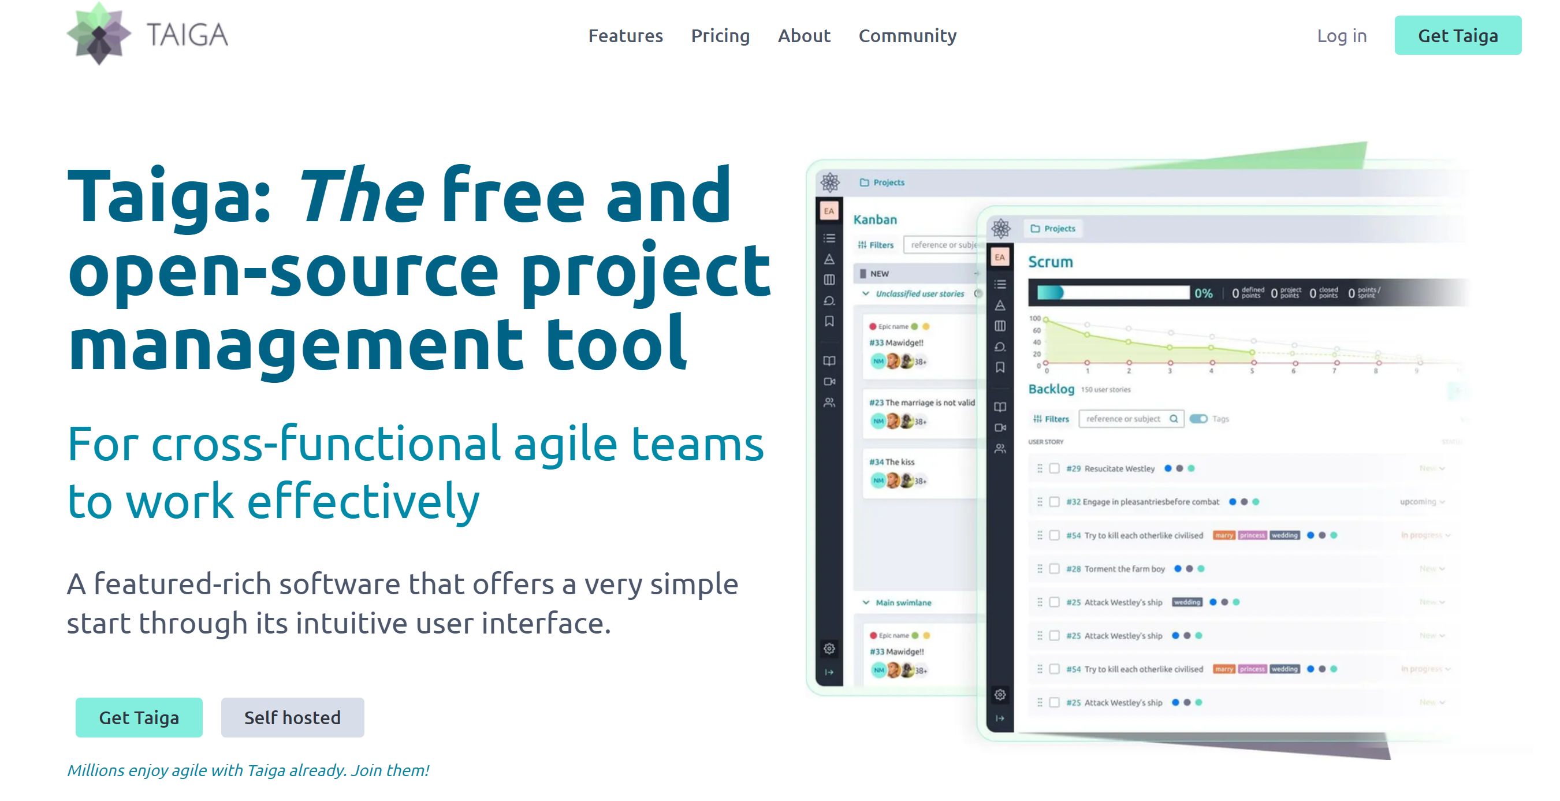Collapse the Main swimlane section
The width and height of the screenshot is (1560, 801).
pyautogui.click(x=865, y=602)
